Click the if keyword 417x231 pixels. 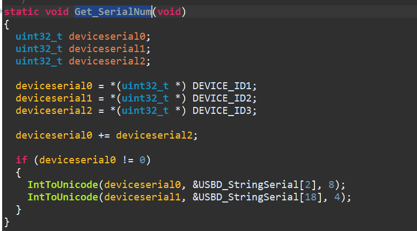(x=21, y=160)
